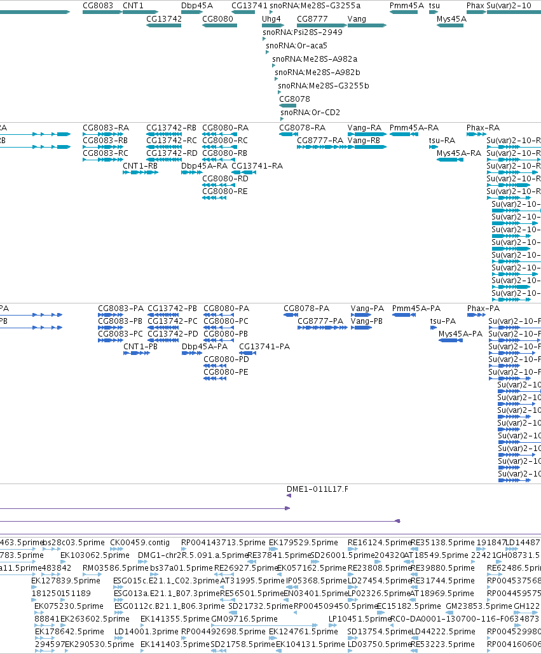Select the CG8080-RE transcript

[x=214, y=198]
